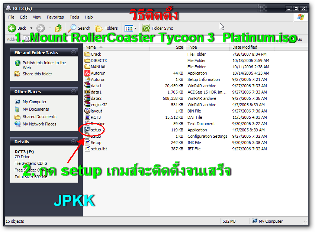Open the File menu
The height and width of the screenshot is (232, 315).
pyautogui.click(x=11, y=17)
